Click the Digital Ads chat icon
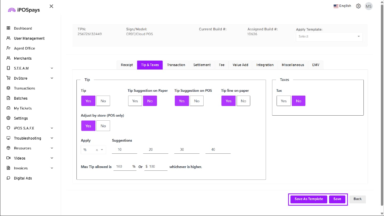This screenshot has width=384, height=216. point(8,178)
